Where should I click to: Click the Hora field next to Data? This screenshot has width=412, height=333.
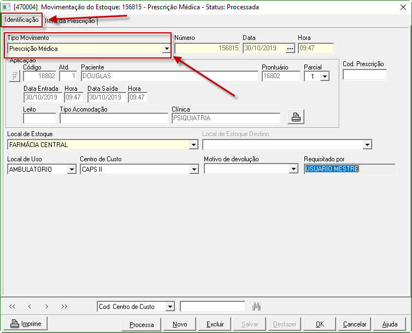(x=316, y=49)
